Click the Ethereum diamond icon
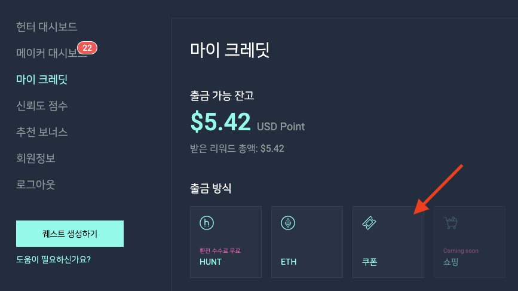Viewport: 518px width, 291px height. click(288, 223)
